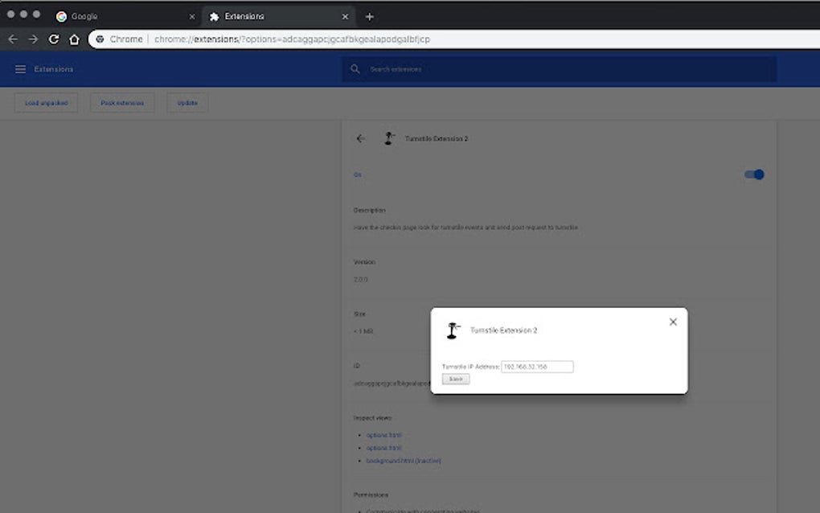The image size is (820, 513).
Task: Toggle off Turnstile Extension 2
Action: point(754,174)
